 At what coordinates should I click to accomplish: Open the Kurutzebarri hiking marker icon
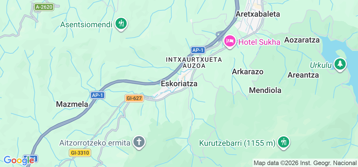point(284,142)
